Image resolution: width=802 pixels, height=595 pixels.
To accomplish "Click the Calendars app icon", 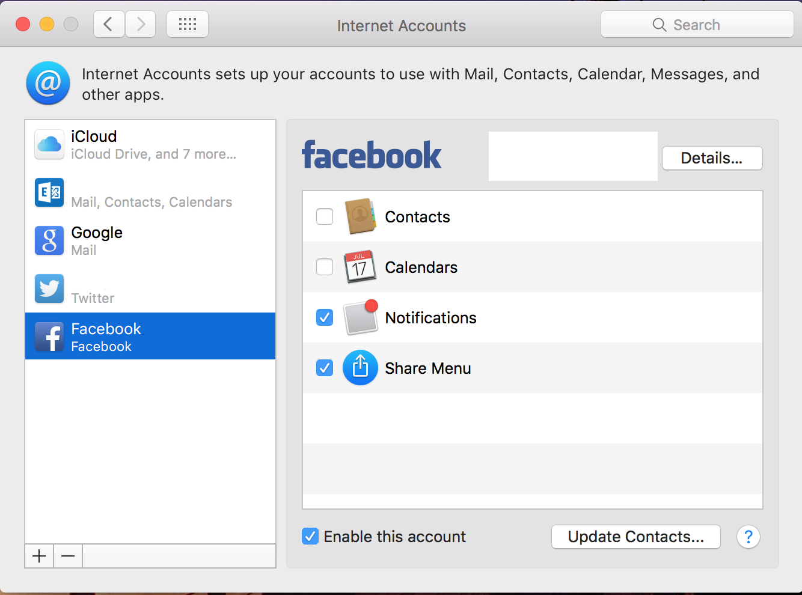I will [360, 267].
